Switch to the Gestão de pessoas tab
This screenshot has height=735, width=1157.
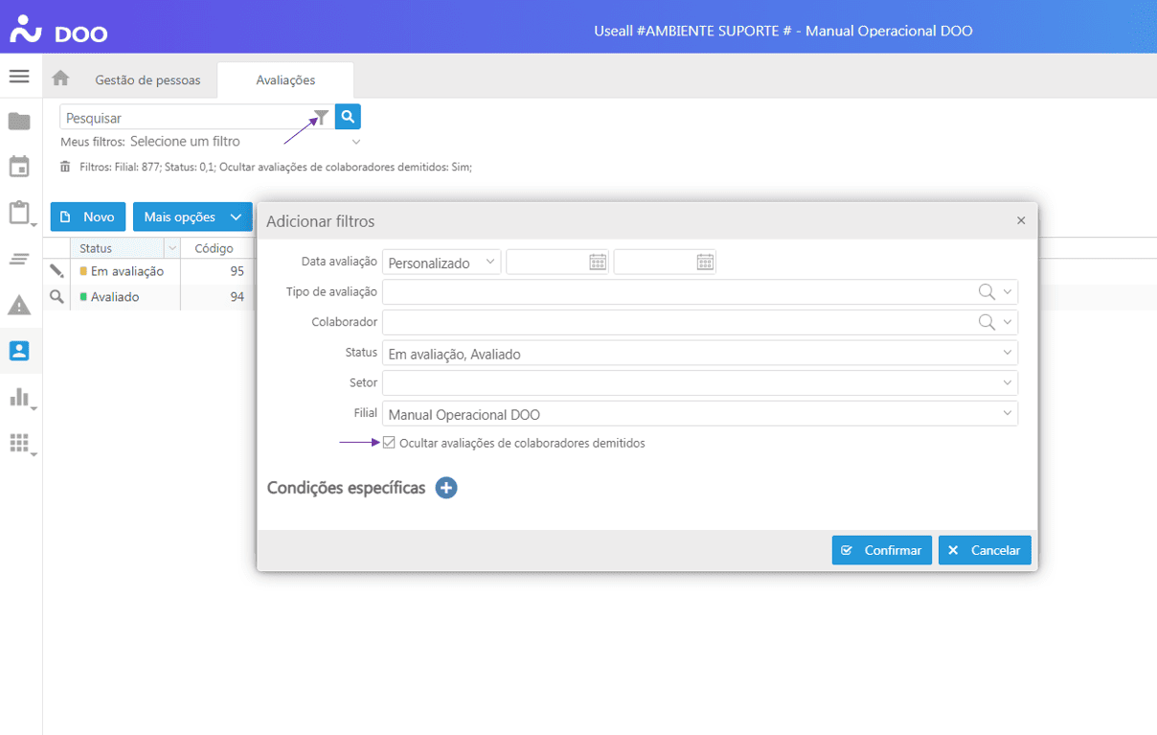(x=147, y=80)
